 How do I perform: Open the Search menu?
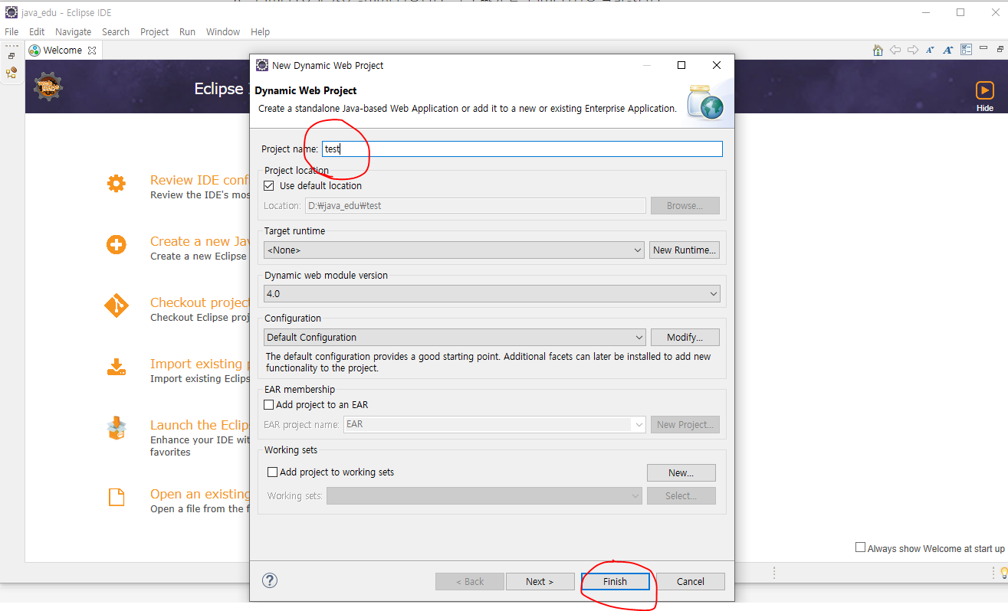[116, 32]
